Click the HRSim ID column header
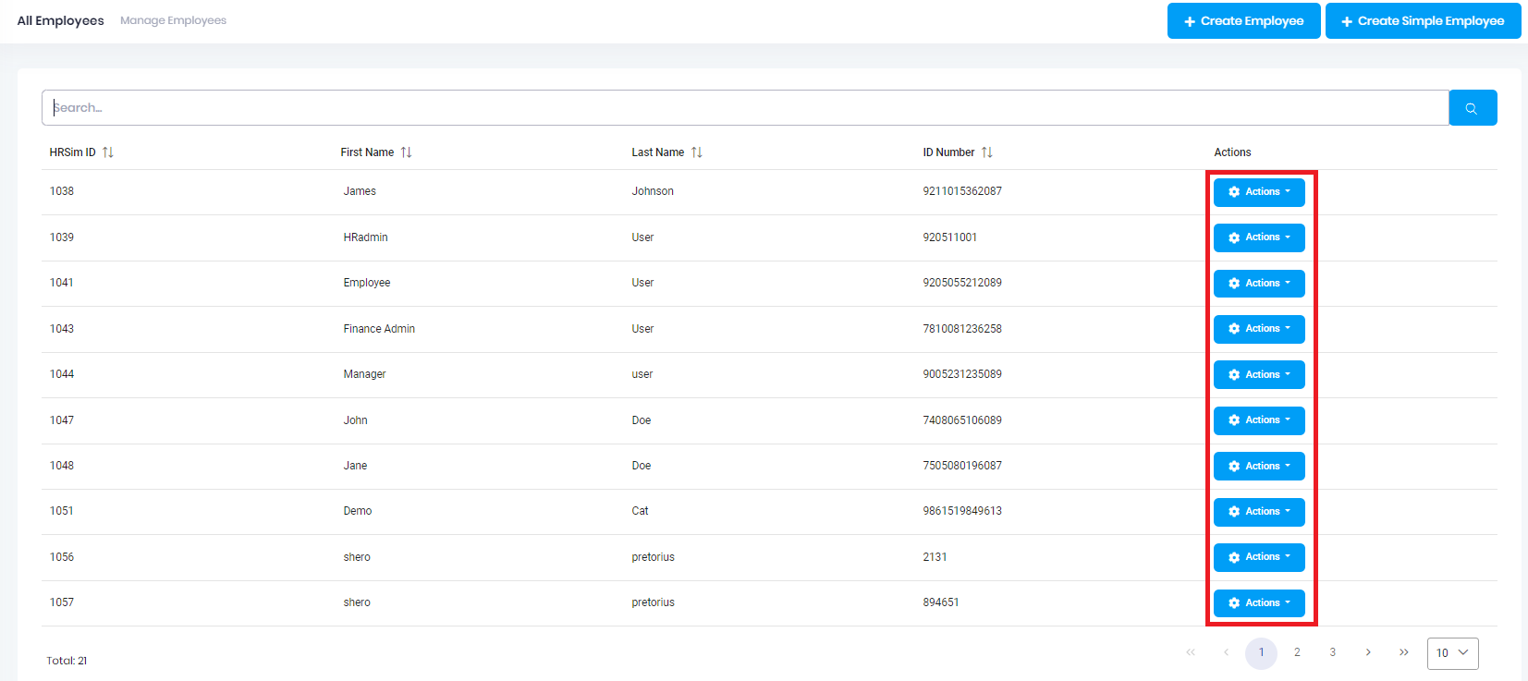 72,152
